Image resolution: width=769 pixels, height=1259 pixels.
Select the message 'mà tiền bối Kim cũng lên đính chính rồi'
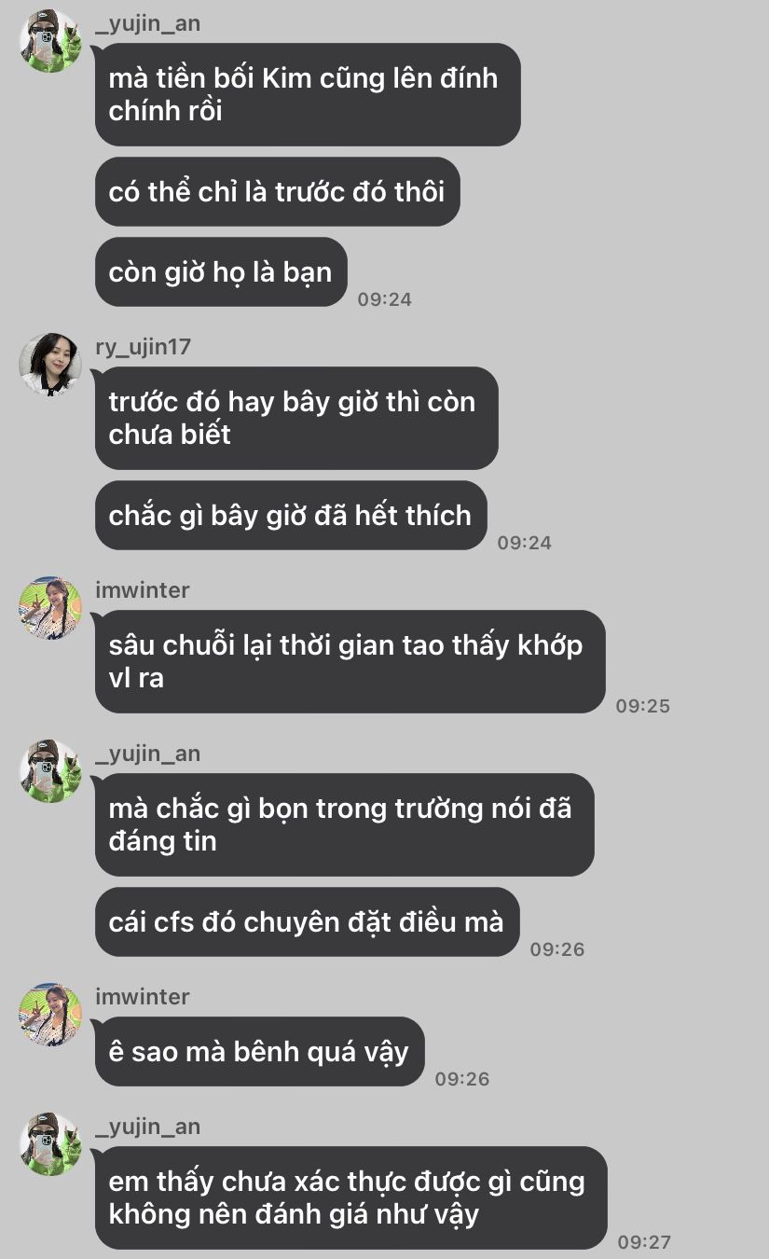pos(308,94)
